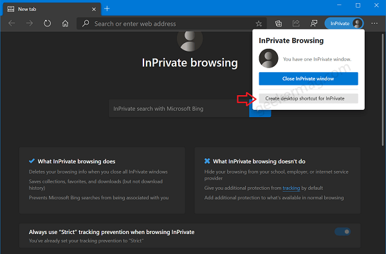Screen dimensions: 386x254
Task: Click the forward navigation arrow
Action: [x=30, y=23]
